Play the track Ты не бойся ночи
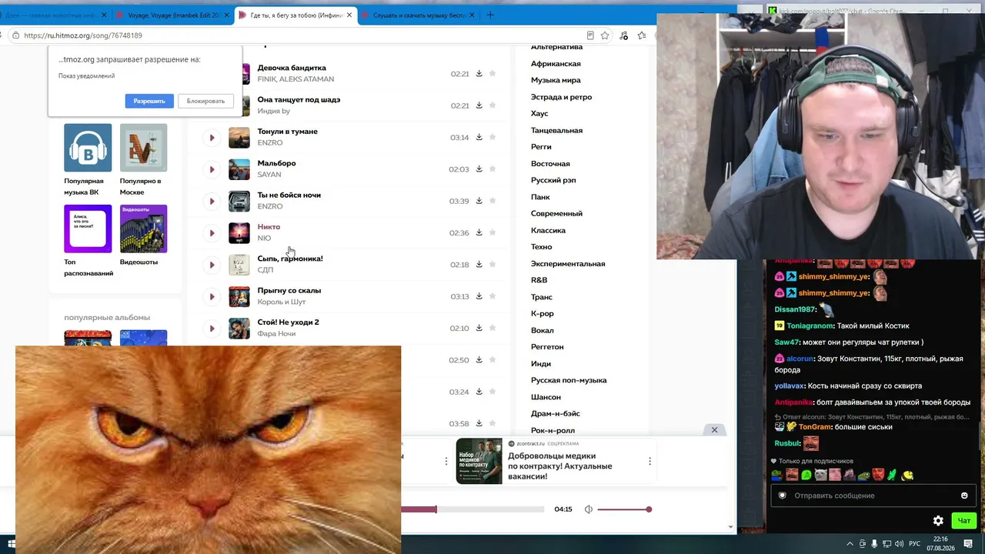Screen dimensions: 985x554 [x=212, y=201]
